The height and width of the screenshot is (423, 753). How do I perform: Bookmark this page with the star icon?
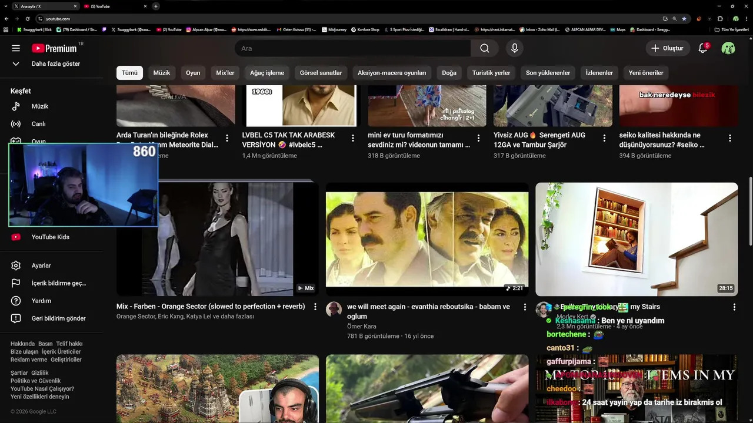[x=684, y=19]
